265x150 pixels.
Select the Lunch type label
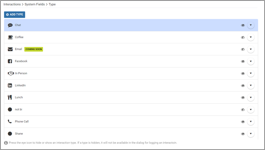[x=19, y=97]
